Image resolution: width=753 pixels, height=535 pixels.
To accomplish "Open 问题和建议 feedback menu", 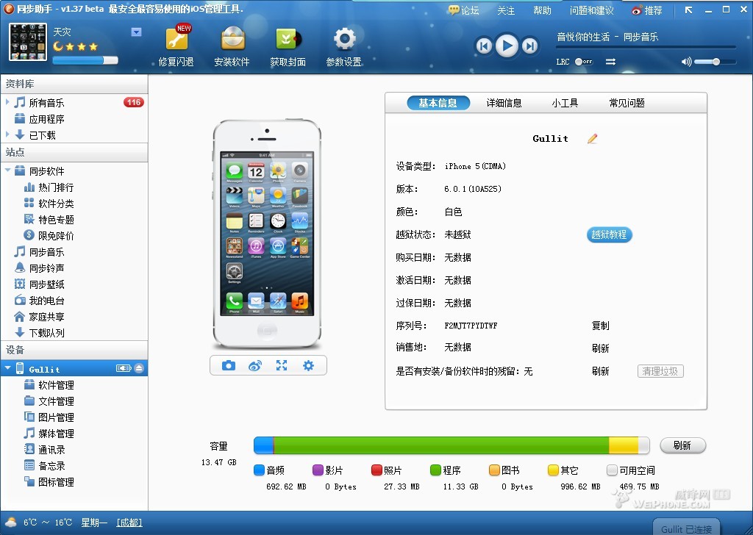I will (592, 10).
